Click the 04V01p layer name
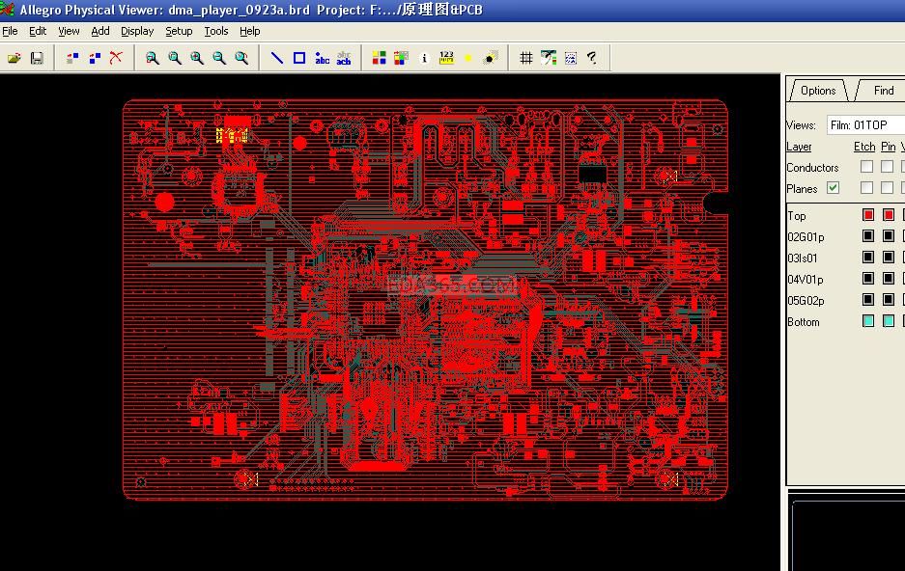This screenshot has width=905, height=571. (x=806, y=280)
